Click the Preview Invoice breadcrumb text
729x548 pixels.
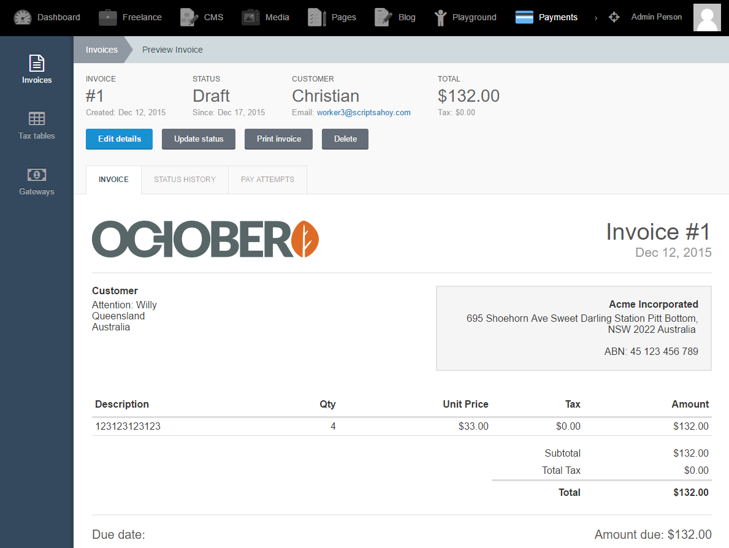(172, 50)
